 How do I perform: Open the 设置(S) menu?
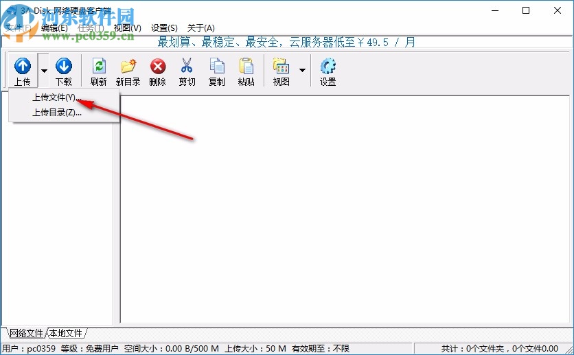pos(164,28)
